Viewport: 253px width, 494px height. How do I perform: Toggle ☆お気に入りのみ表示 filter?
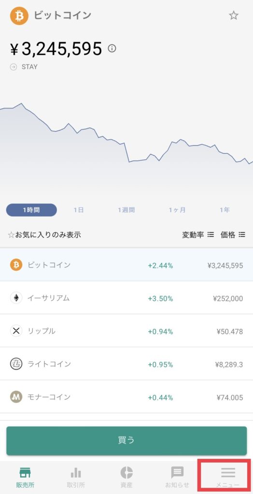coord(44,235)
